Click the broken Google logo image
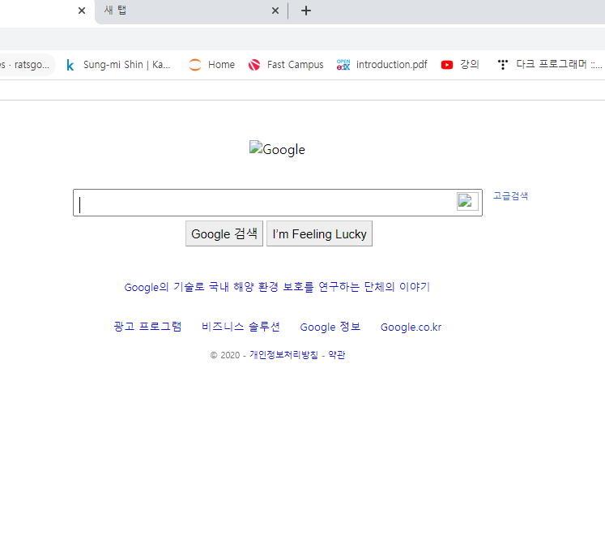 (277, 149)
